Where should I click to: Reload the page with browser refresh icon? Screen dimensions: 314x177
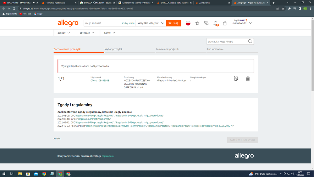[14, 9]
